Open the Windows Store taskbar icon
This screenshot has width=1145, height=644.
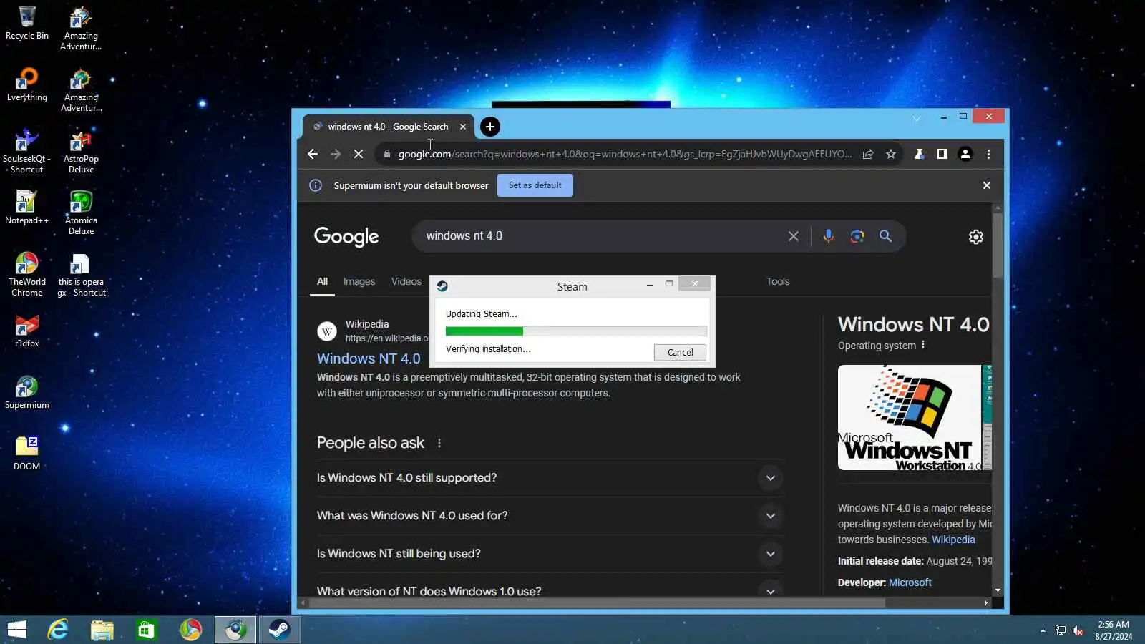146,630
